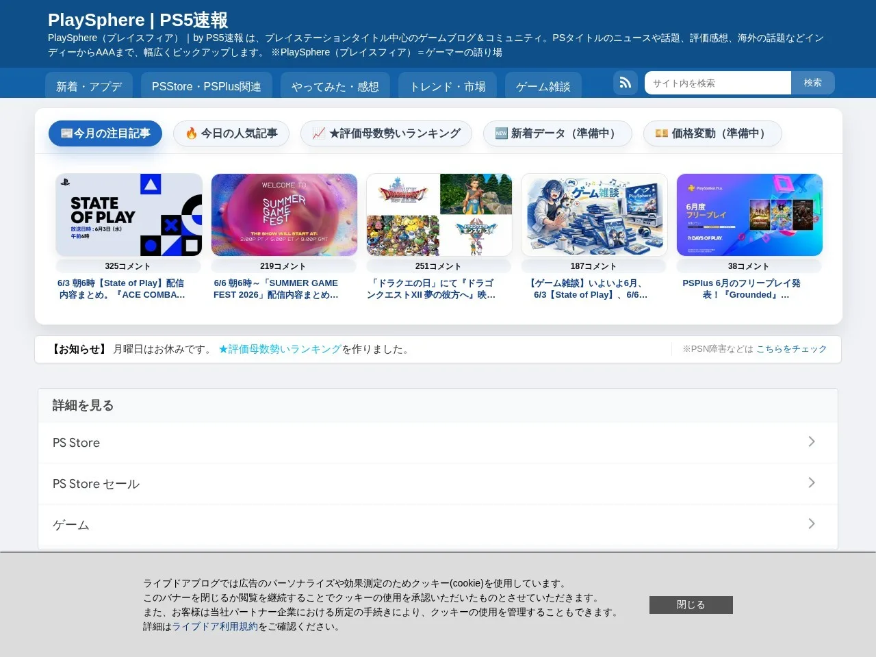Open the ゲーム雑談 article thumbnail
876x657 pixels.
pos(594,215)
